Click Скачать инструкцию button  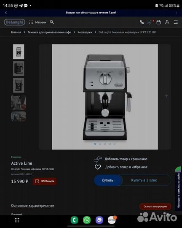155,206
